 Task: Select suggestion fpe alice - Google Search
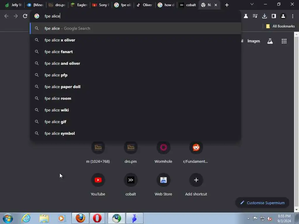click(135, 28)
